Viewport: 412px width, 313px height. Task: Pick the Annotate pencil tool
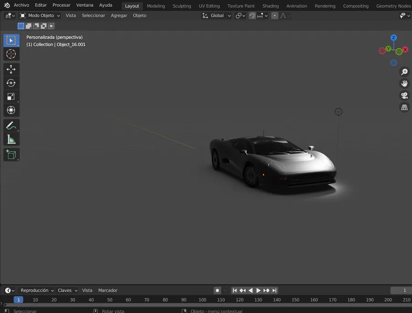pos(11,125)
